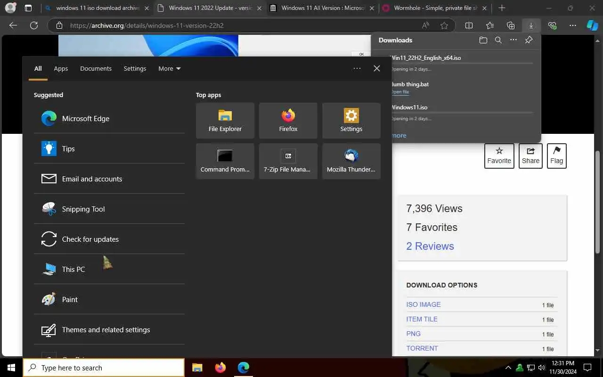Image resolution: width=603 pixels, height=377 pixels.
Task: Click the Edge downloads toolbar button
Action: (x=531, y=25)
